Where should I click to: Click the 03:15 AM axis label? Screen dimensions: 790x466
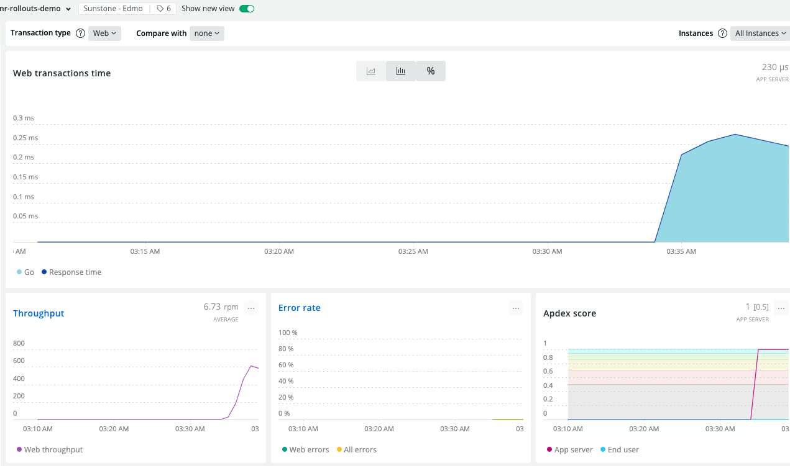point(145,251)
